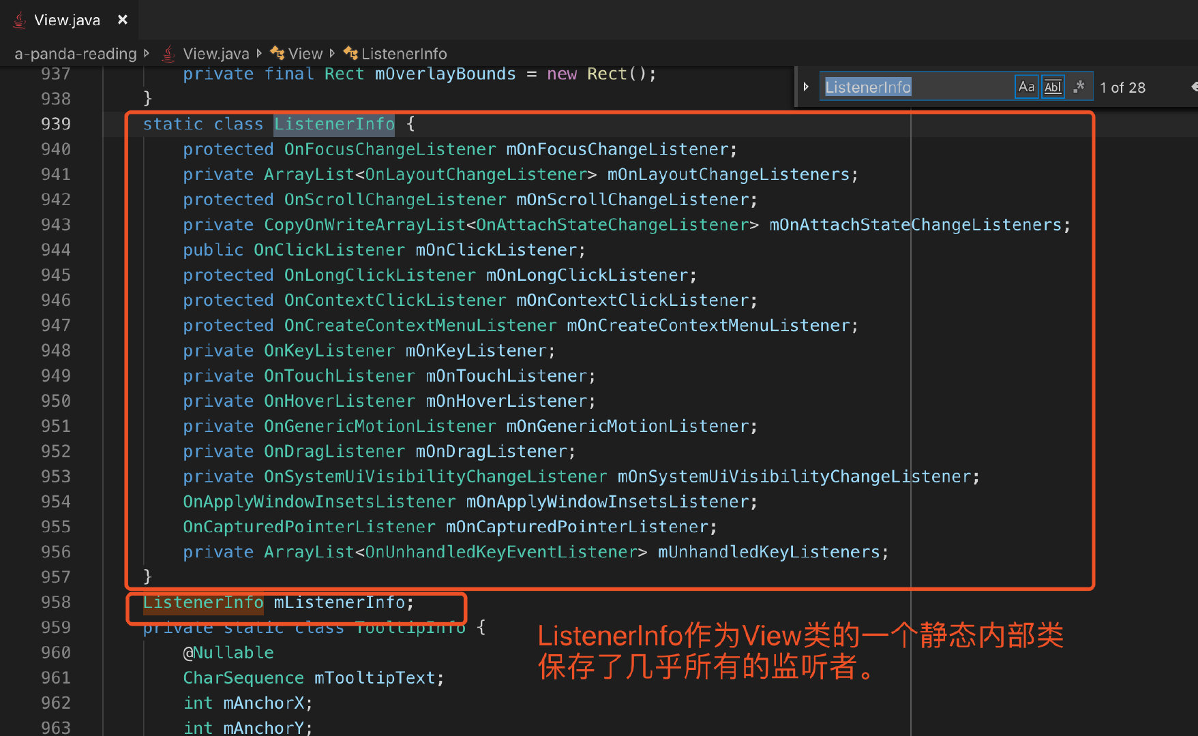Image resolution: width=1198 pixels, height=736 pixels.
Task: Toggle Match Whole Word in find box
Action: click(1053, 87)
